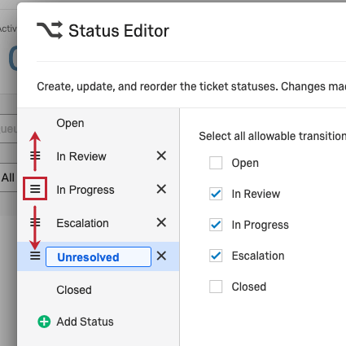Click the highlighted In Progress drag handle
Viewport: 346px width, 346px height.
point(35,189)
